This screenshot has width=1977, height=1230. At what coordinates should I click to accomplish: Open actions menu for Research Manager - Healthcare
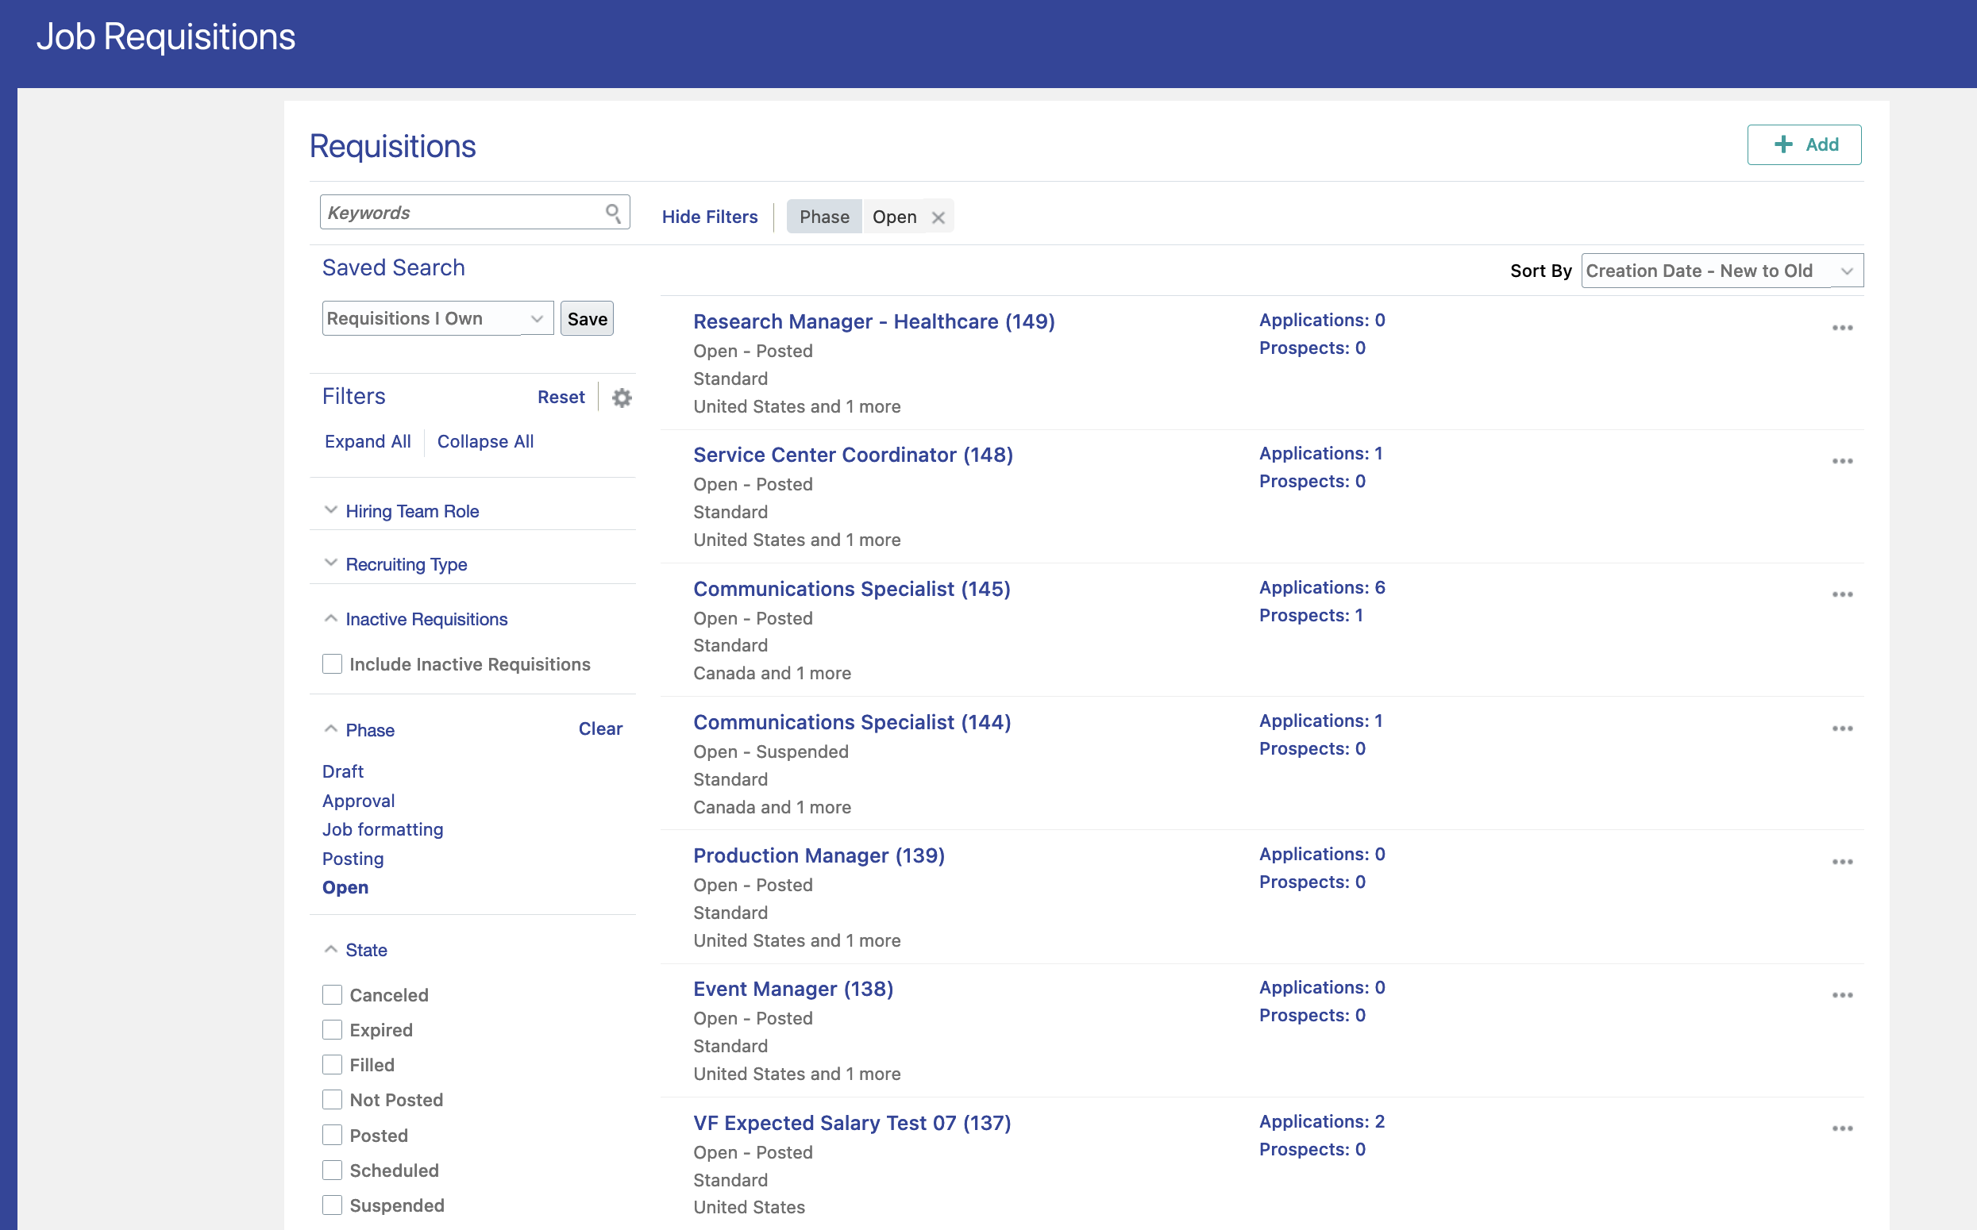[1843, 326]
